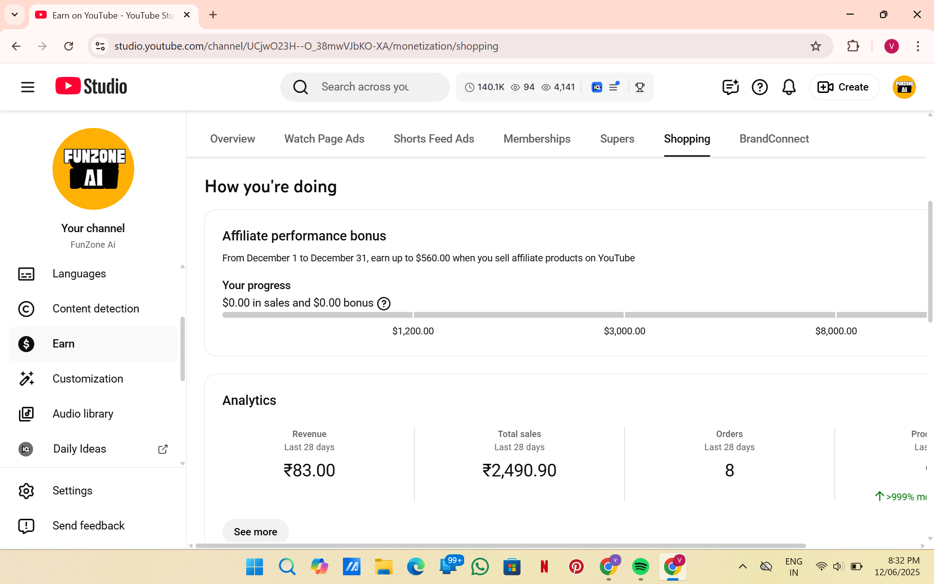Open Content detection in sidebar
The height and width of the screenshot is (584, 934).
coord(95,309)
